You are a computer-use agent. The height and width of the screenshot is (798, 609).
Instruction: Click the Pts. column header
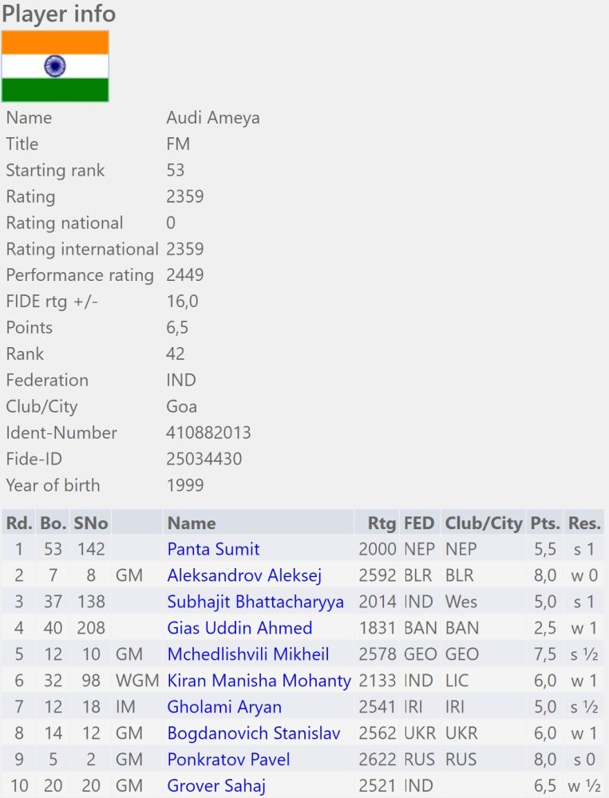(544, 523)
